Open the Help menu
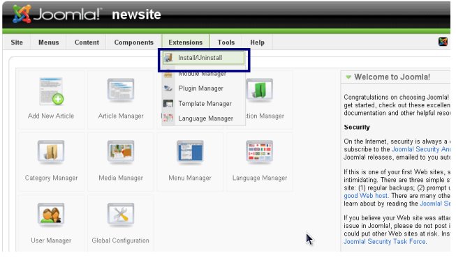Screen dimensions: 456x260 point(257,43)
